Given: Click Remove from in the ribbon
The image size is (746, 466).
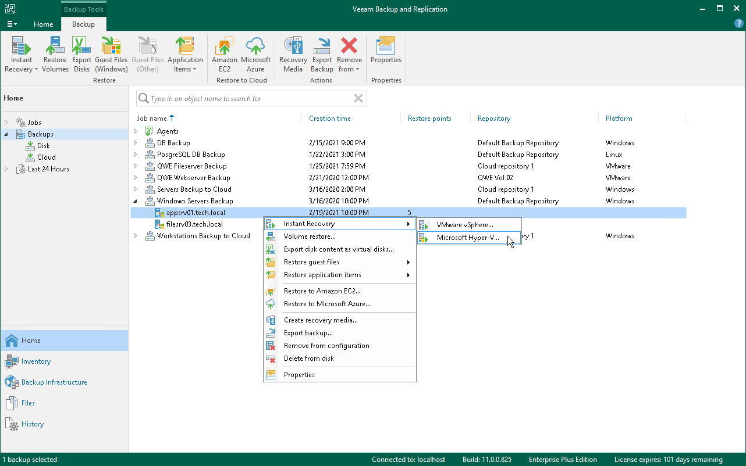Looking at the screenshot, I should click(349, 55).
